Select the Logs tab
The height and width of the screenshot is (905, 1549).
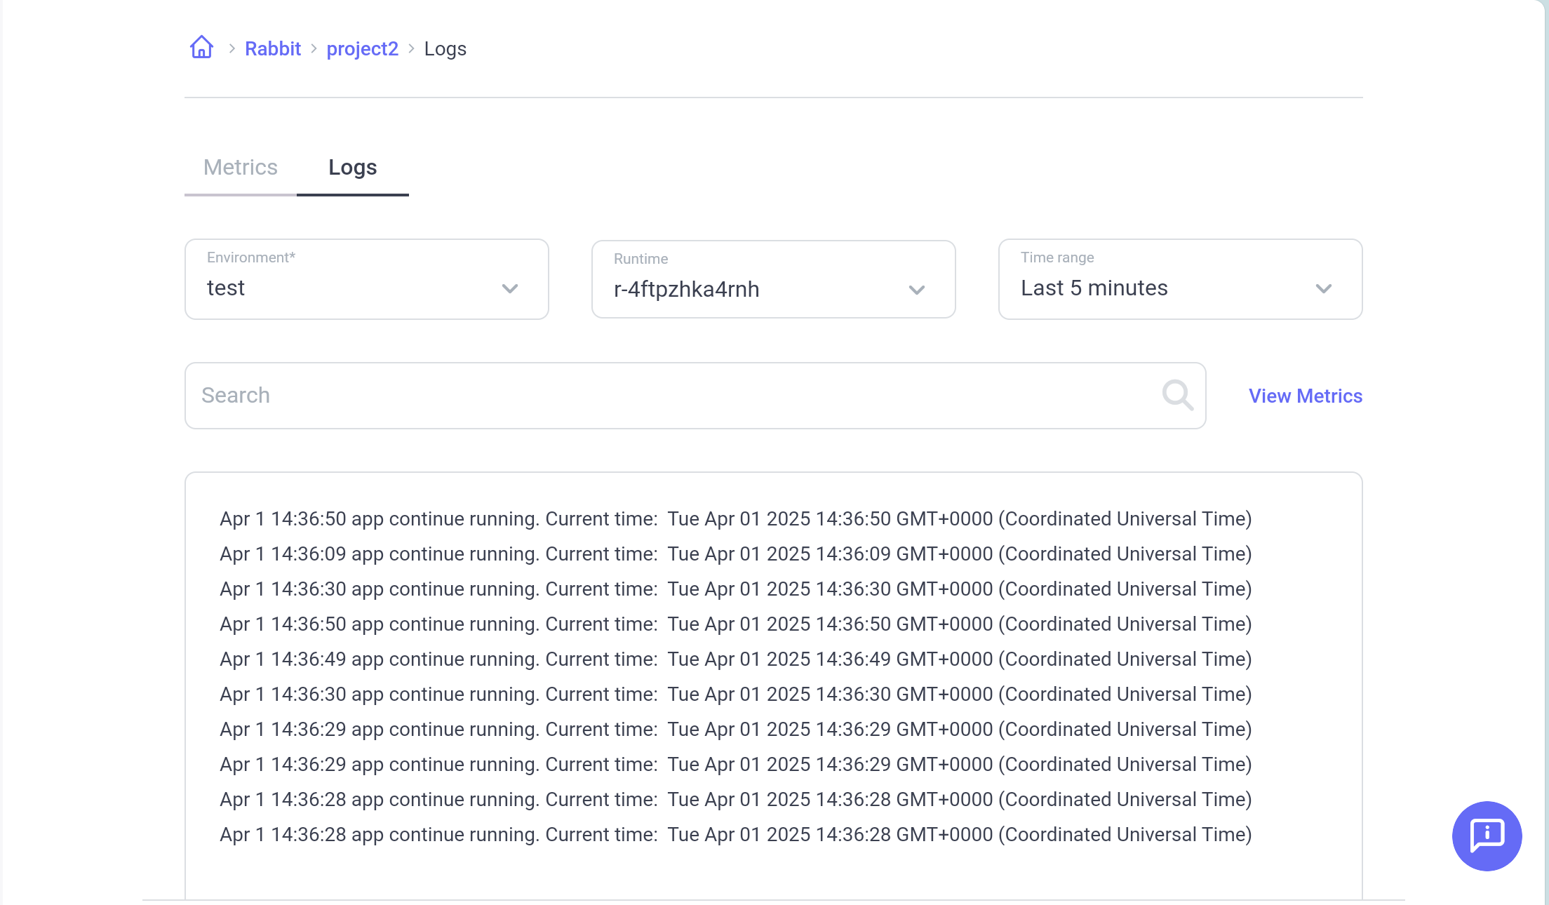(x=352, y=168)
